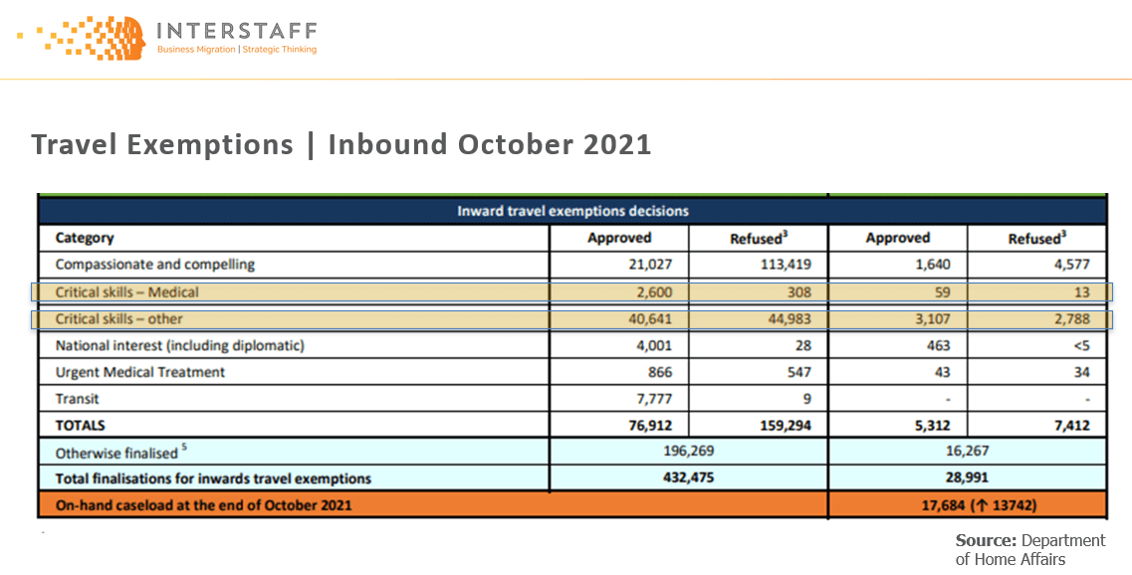Viewport: 1132px width, 575px height.
Task: Click the first Approved column header
Action: 618,238
